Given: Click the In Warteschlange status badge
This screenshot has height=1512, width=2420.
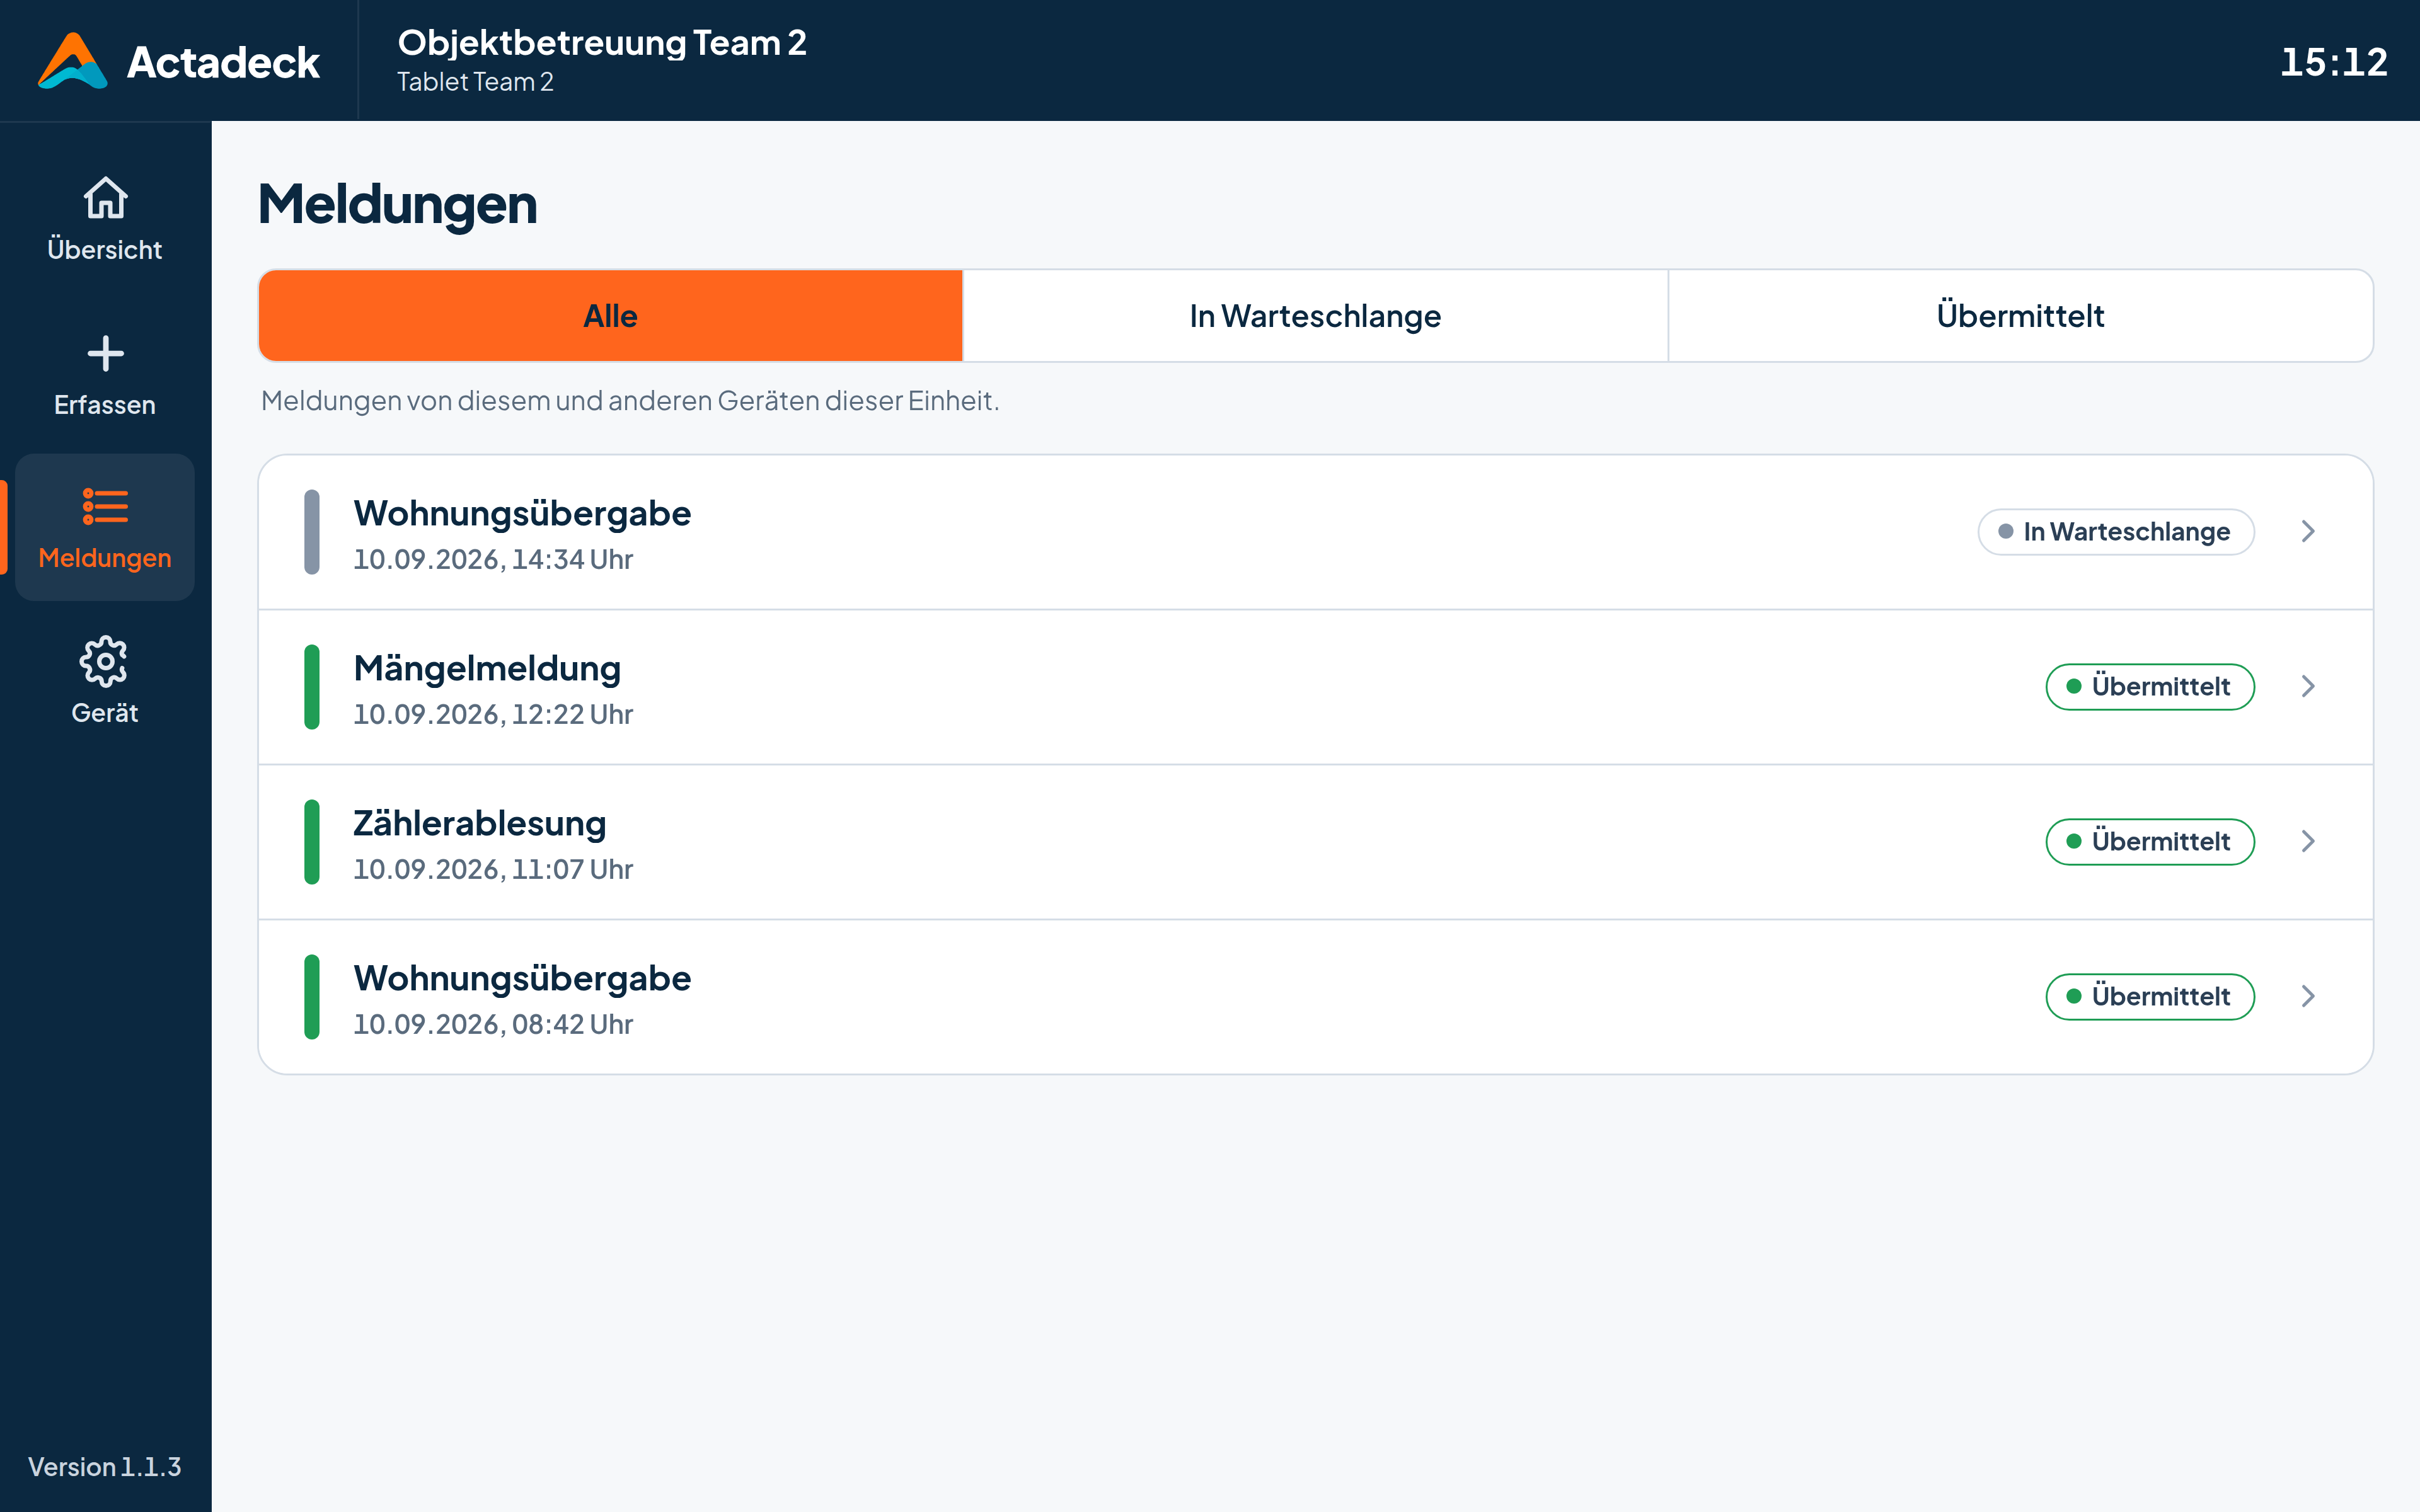Looking at the screenshot, I should tap(2116, 532).
